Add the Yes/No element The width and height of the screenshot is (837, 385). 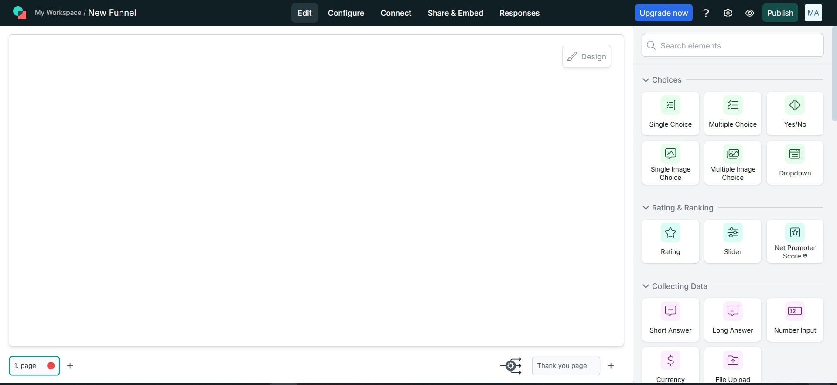coord(795,113)
